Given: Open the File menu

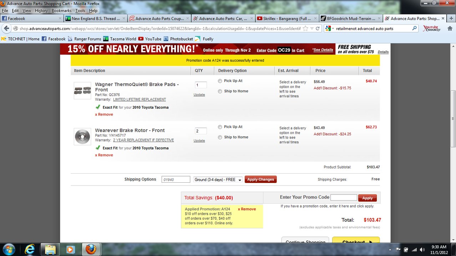Looking at the screenshot, I should point(5,11).
